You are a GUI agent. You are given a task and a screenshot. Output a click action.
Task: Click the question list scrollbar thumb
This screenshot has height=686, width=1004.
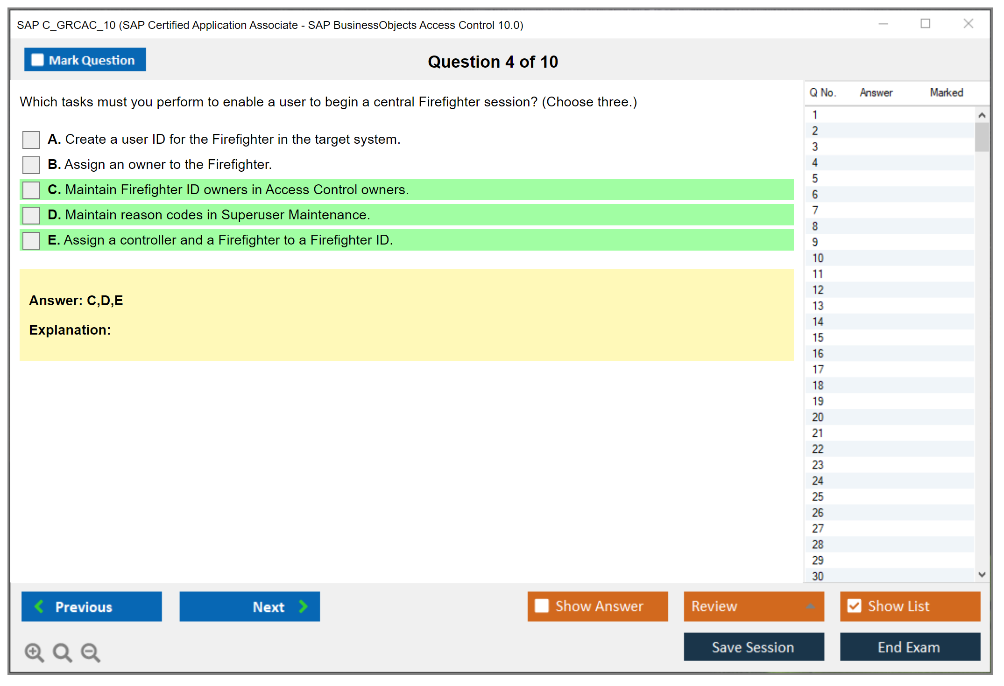point(982,137)
